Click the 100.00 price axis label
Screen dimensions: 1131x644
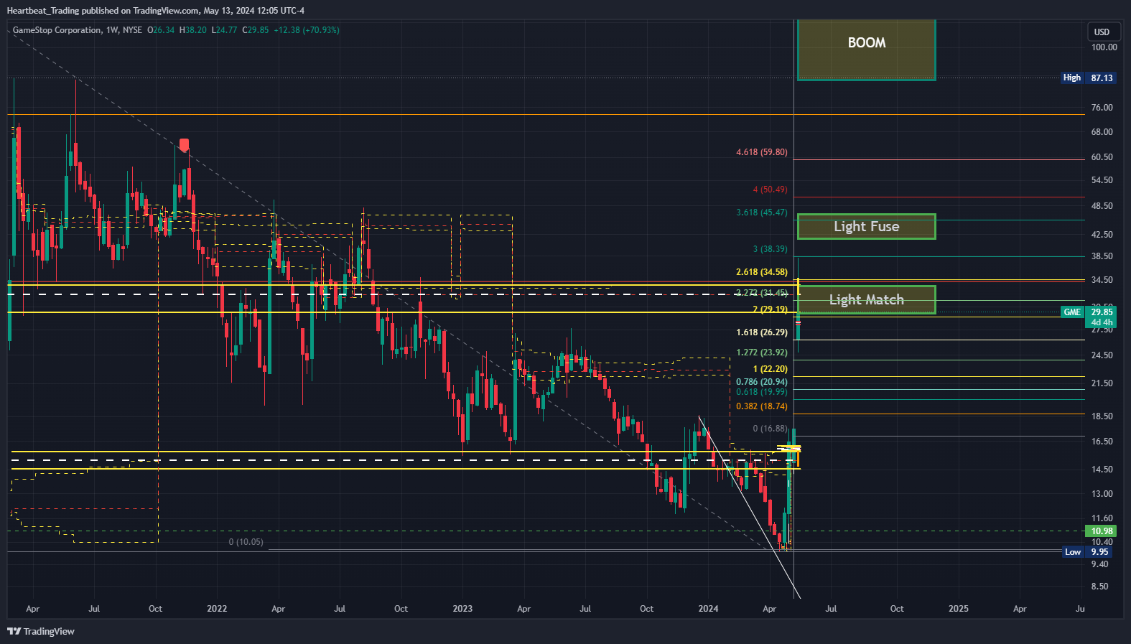pos(1104,47)
